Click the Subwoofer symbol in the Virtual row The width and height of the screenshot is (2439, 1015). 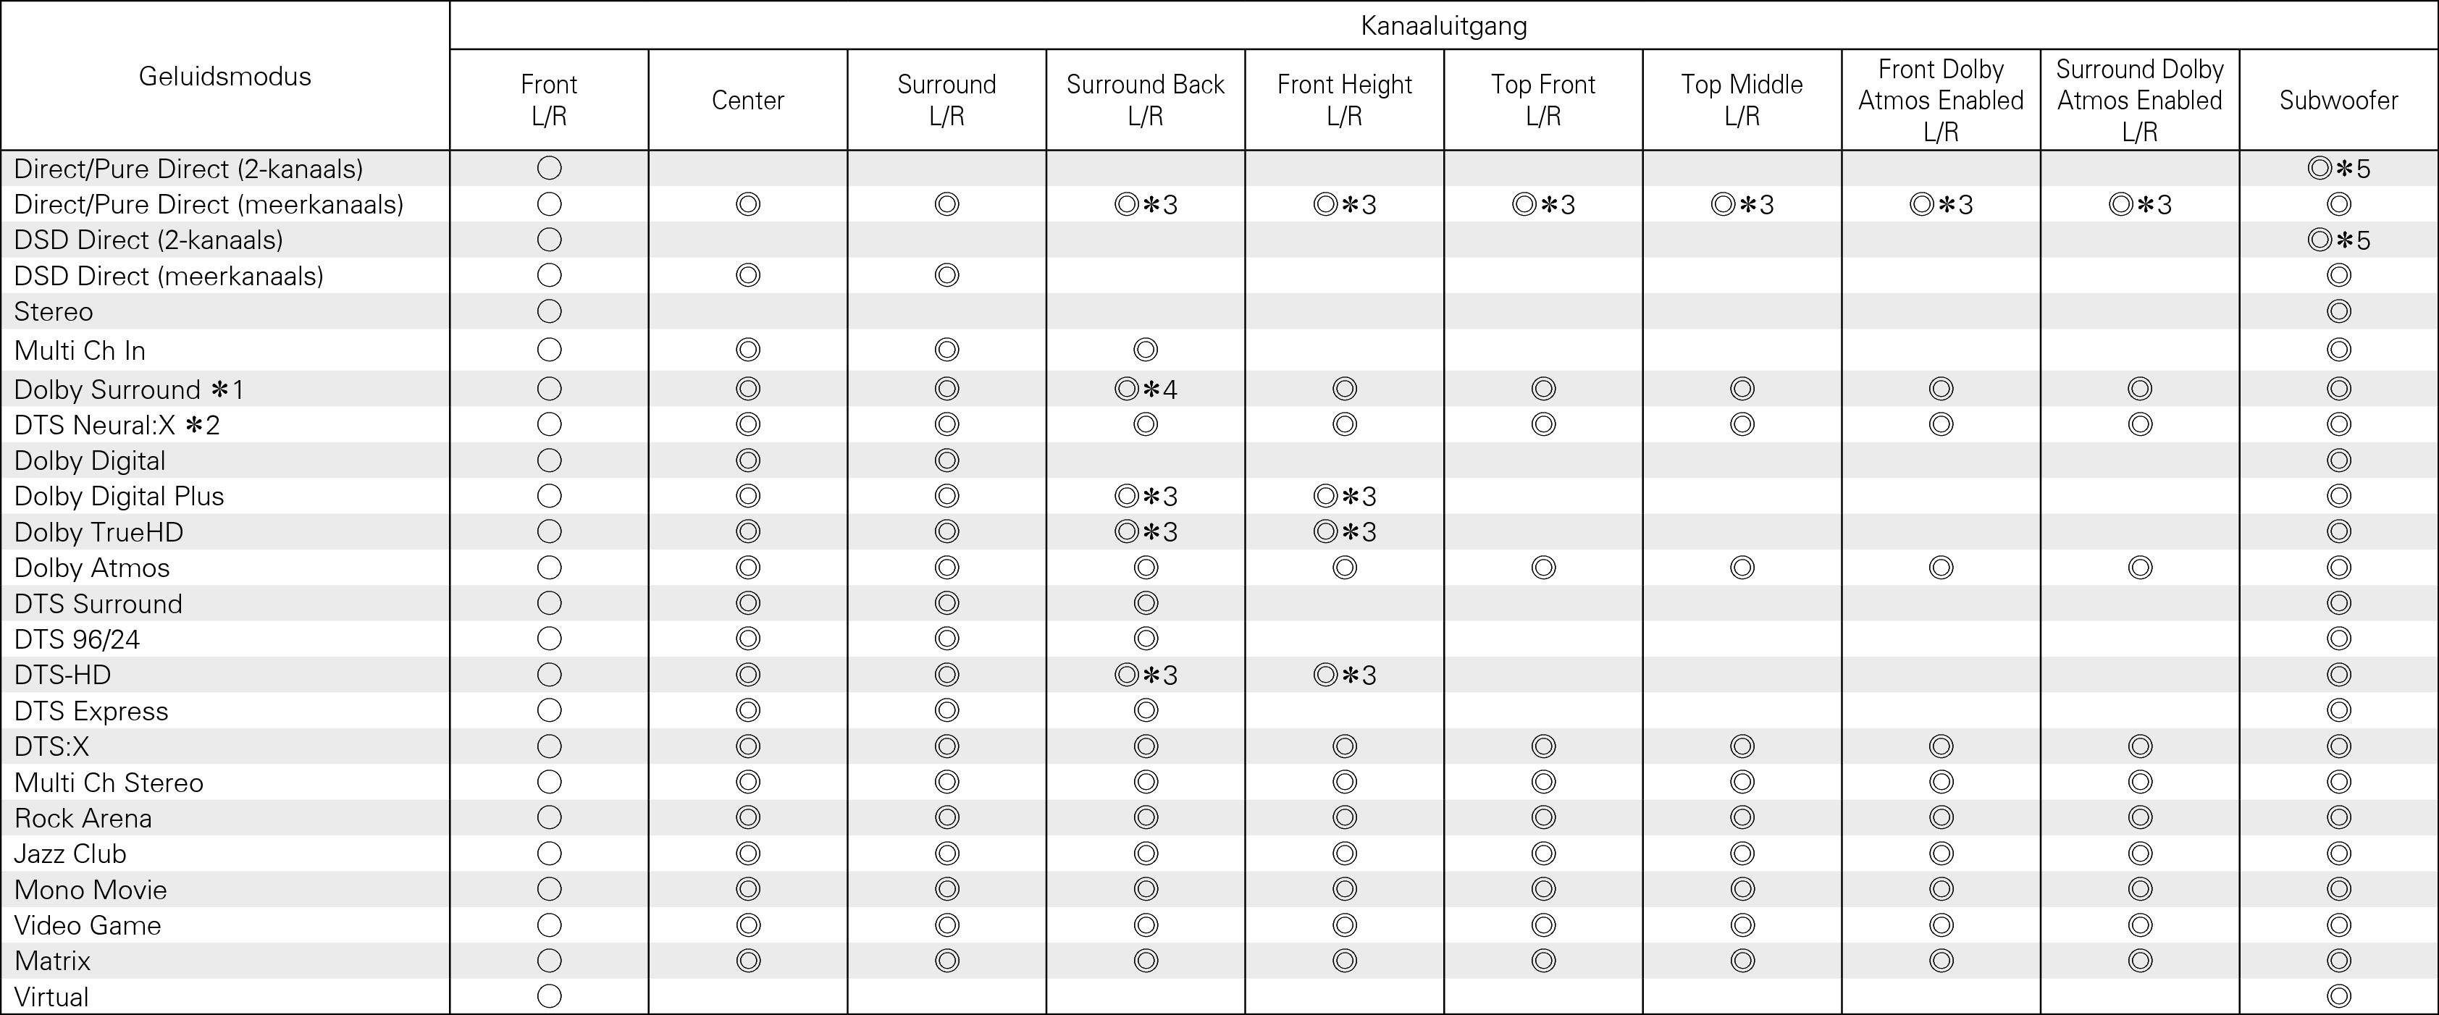click(2338, 996)
